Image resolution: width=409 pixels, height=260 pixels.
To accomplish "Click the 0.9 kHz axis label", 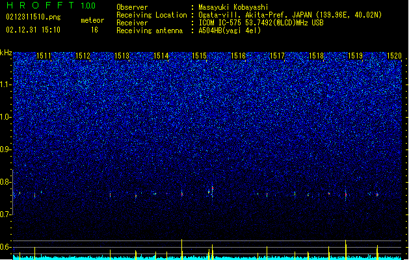I will tap(6, 149).
